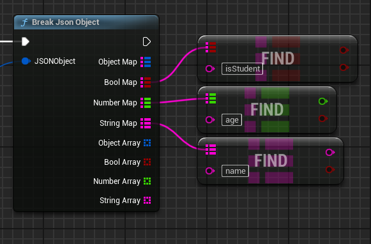
Task: Select the String Array output pin
Action: coord(147,201)
